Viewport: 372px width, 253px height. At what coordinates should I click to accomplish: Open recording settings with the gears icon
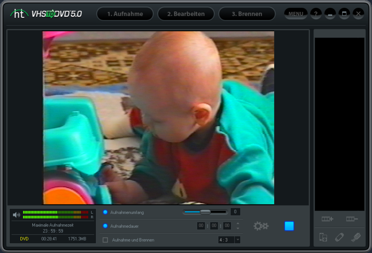coord(261,226)
